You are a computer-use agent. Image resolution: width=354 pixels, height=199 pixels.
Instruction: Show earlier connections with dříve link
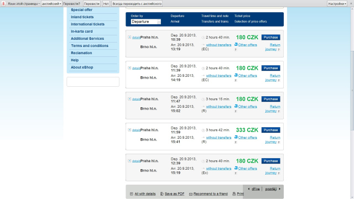tap(256, 189)
